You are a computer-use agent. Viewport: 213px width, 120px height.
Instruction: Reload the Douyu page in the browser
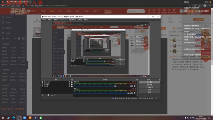[x=13, y=6]
